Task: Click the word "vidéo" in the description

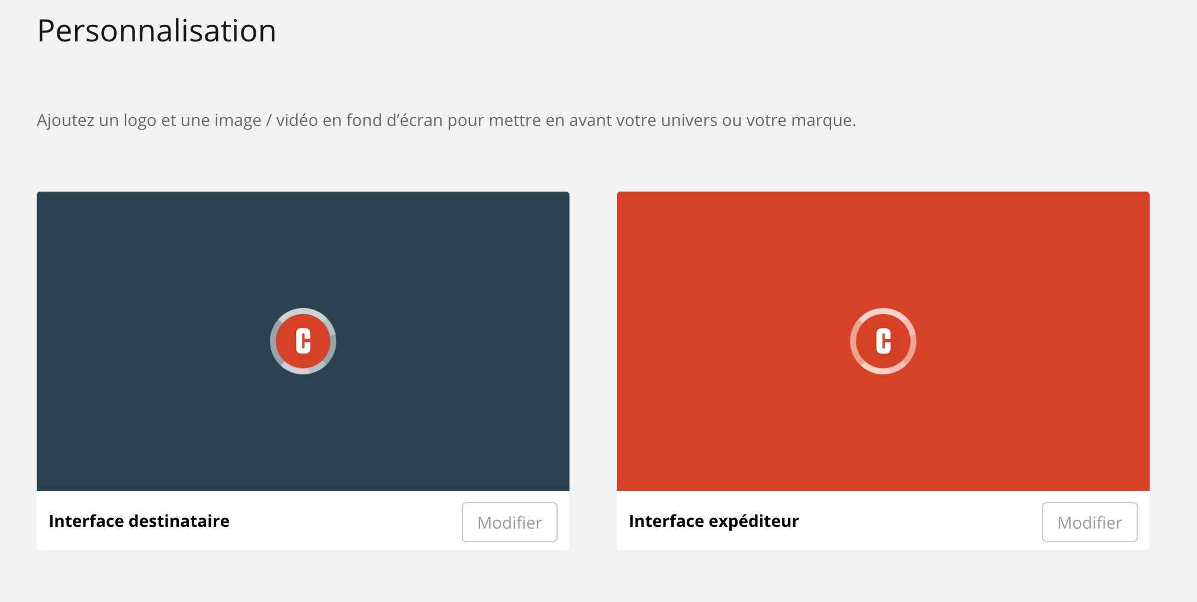Action: pyautogui.click(x=297, y=121)
